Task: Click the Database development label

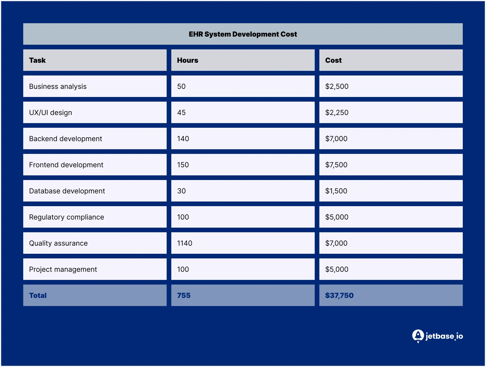Action: 67,191
